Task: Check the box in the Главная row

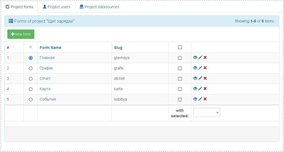Action: 180,58
